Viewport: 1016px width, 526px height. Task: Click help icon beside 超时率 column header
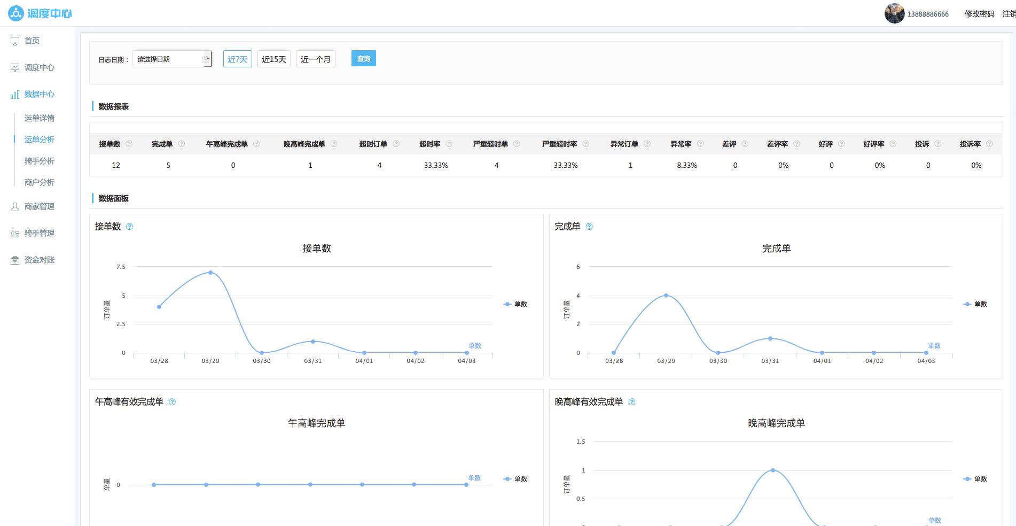coord(449,144)
